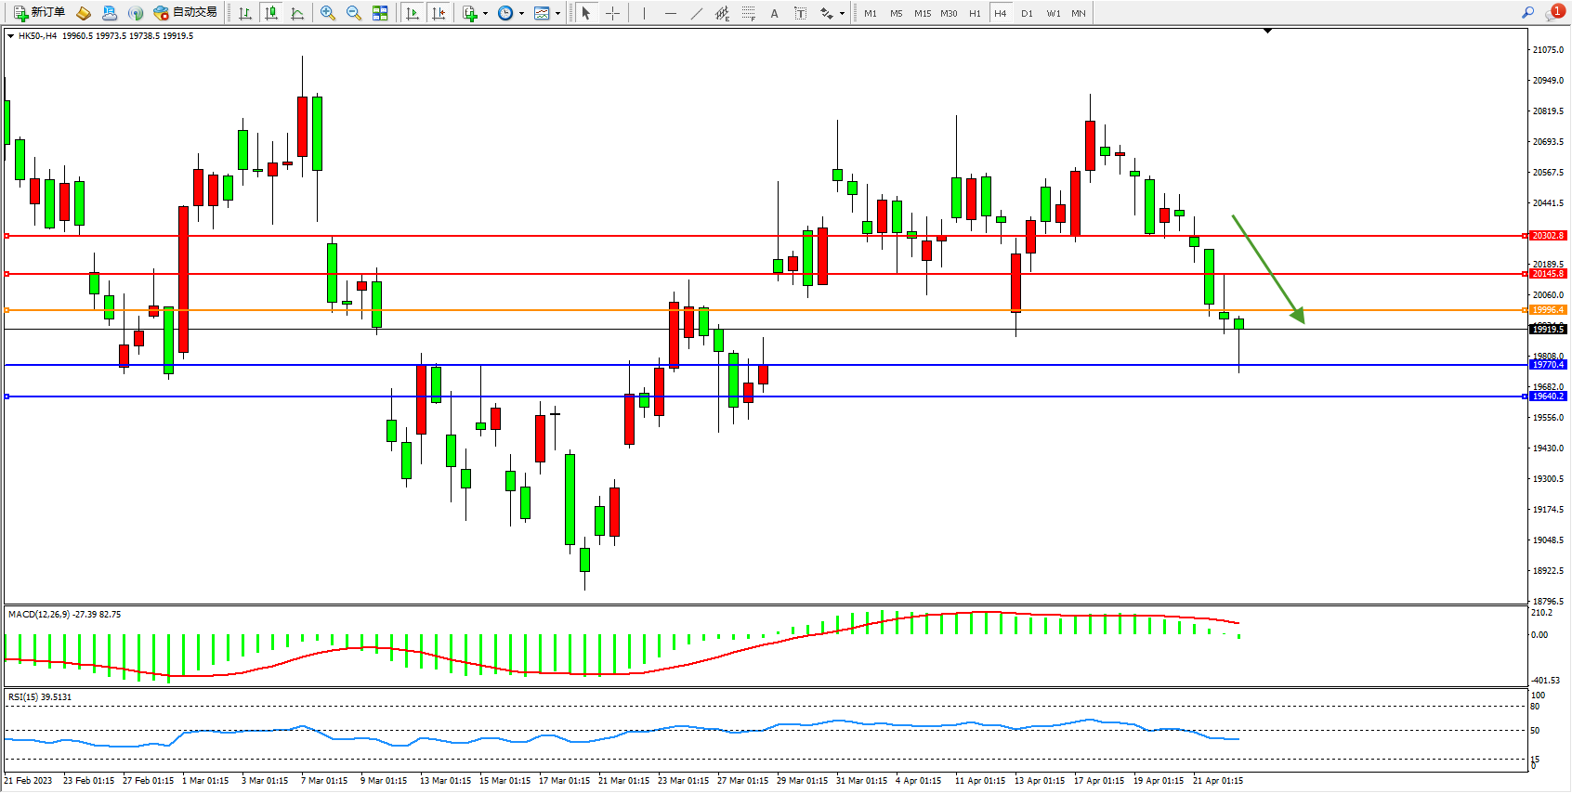The image size is (1572, 793).
Task: Click the zoom in magnifier icon
Action: [x=328, y=13]
